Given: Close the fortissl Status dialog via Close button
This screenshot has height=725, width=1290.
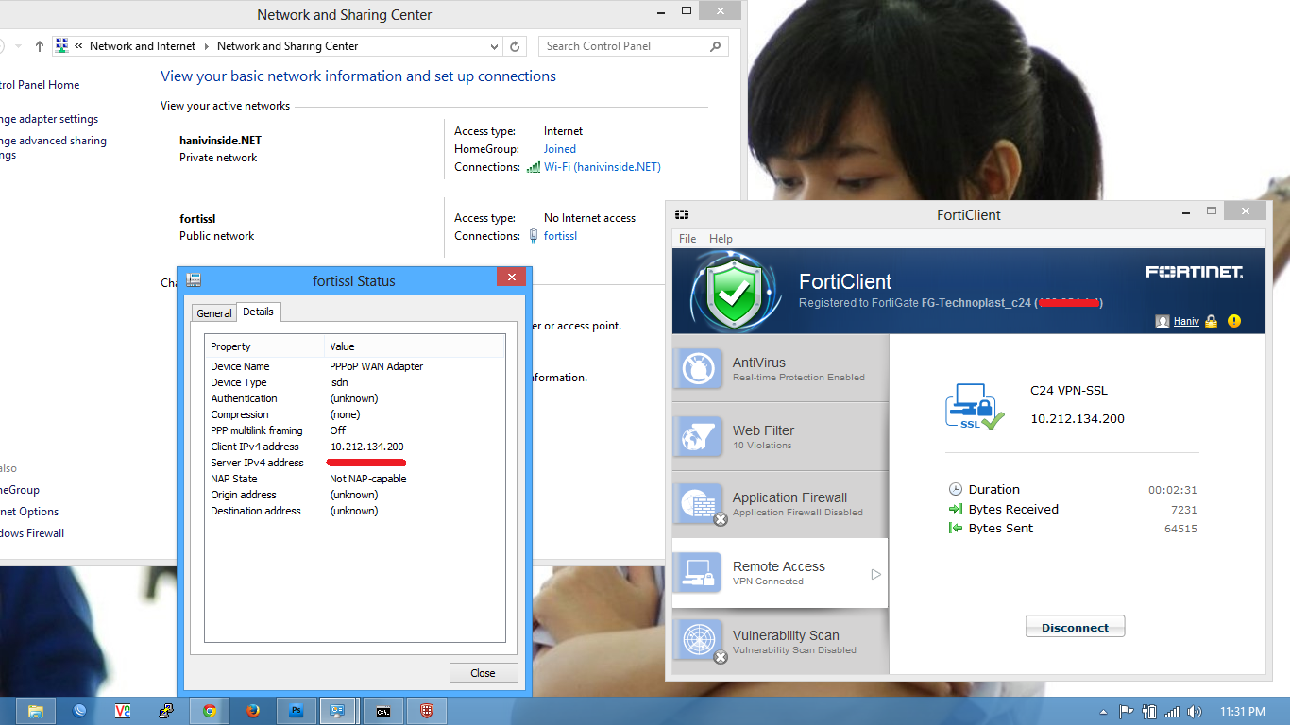Looking at the screenshot, I should point(483,673).
